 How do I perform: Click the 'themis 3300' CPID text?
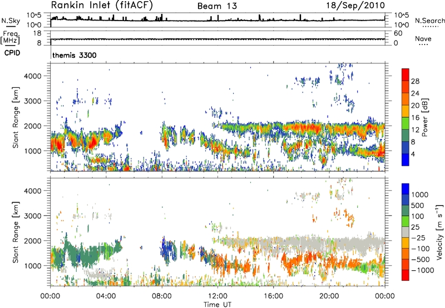[x=75, y=55]
